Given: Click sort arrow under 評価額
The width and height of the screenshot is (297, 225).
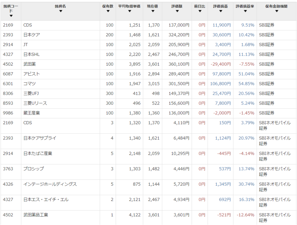Looking at the screenshot, I should 177,11.
